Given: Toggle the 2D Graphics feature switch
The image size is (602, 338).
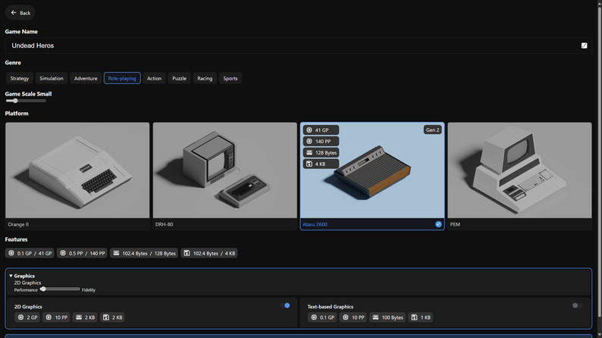Looking at the screenshot, I should click(x=285, y=305).
